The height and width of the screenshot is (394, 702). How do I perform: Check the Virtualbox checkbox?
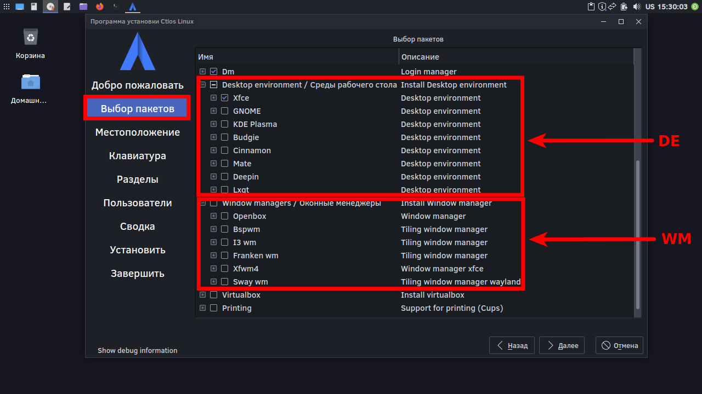214,295
